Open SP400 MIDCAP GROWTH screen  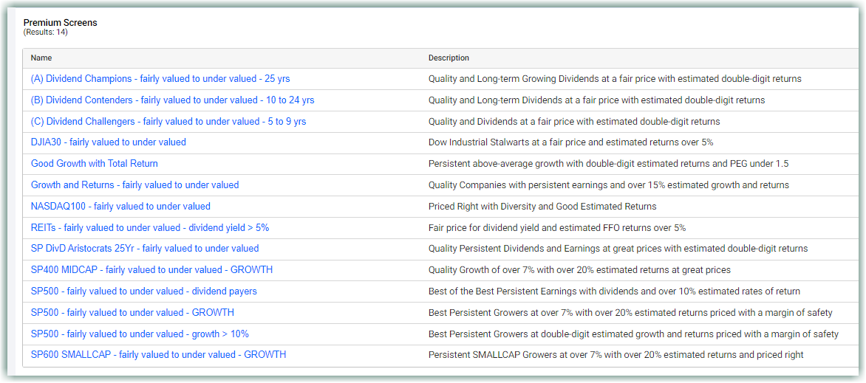tap(152, 270)
